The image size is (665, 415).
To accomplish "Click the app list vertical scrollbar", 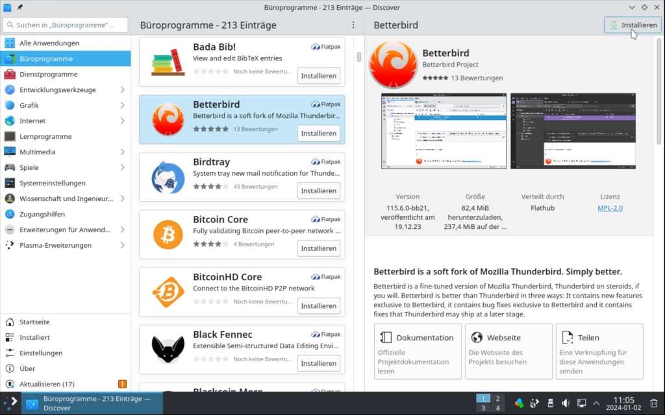I will 358,57.
